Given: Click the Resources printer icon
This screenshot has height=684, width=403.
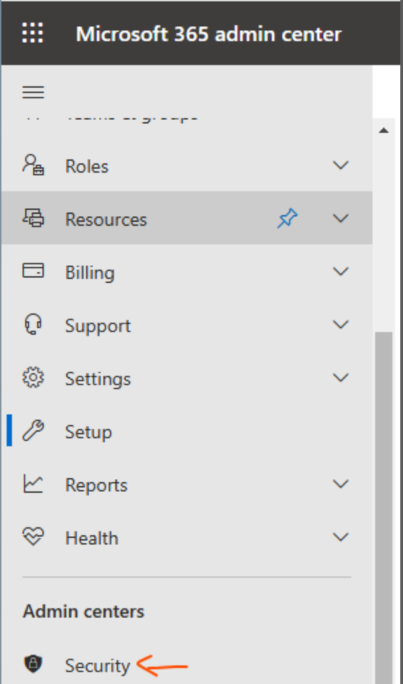Looking at the screenshot, I should [x=33, y=218].
